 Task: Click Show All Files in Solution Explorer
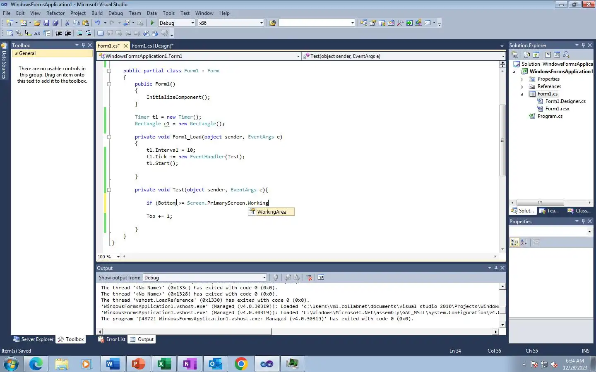526,55
